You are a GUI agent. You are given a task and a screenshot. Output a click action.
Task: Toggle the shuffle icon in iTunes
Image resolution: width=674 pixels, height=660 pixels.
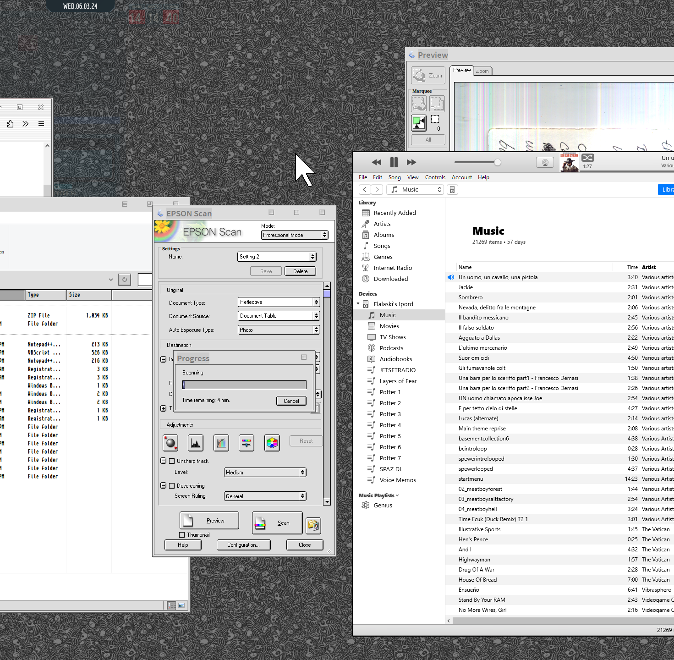point(588,158)
